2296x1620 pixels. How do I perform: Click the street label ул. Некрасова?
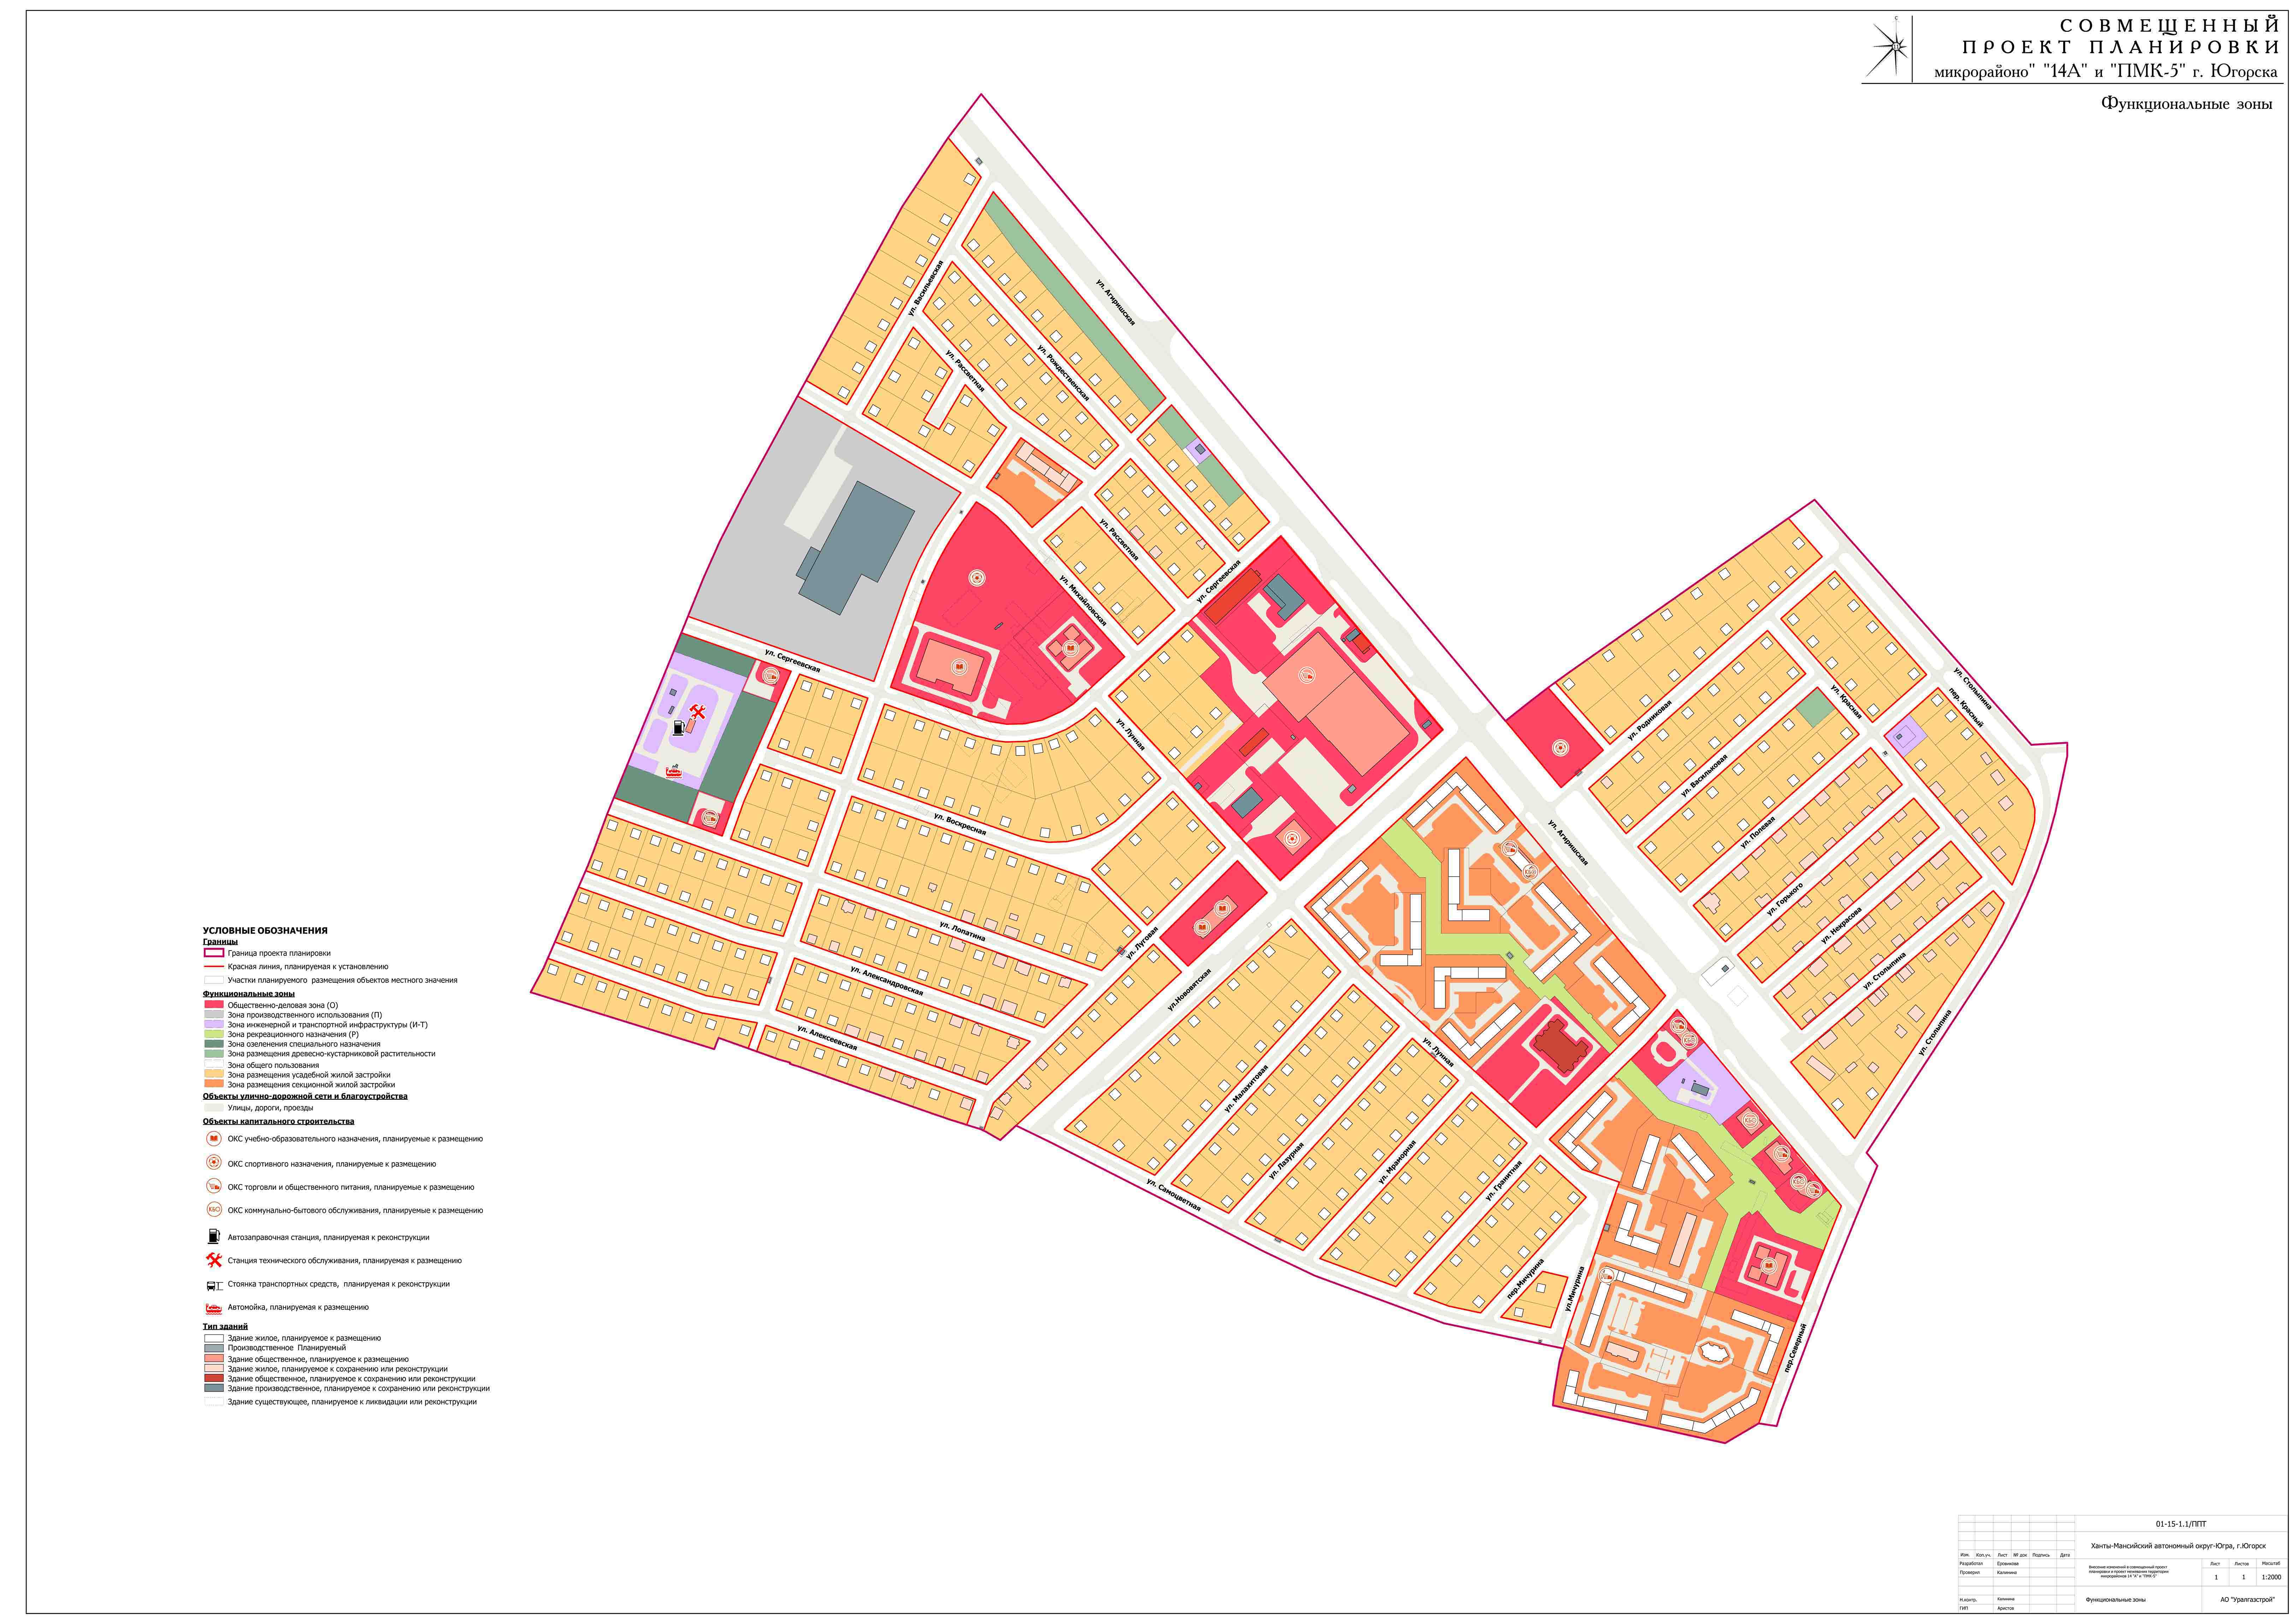click(x=1841, y=926)
